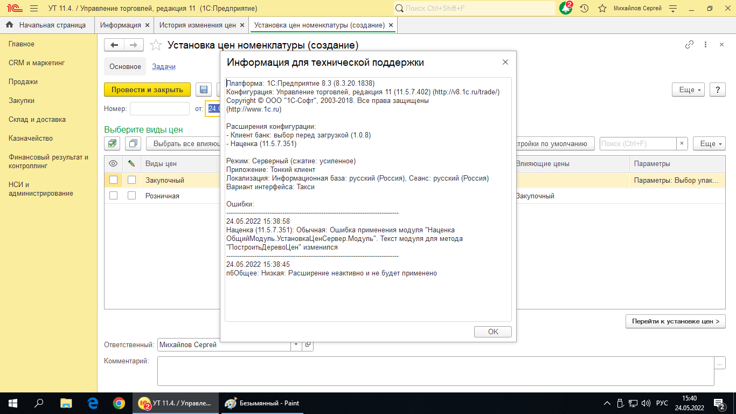Click Провести и закрыть button

pyautogui.click(x=147, y=89)
